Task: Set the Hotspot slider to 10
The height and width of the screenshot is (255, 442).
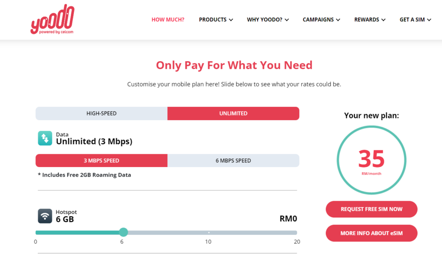Action: pyautogui.click(x=209, y=233)
